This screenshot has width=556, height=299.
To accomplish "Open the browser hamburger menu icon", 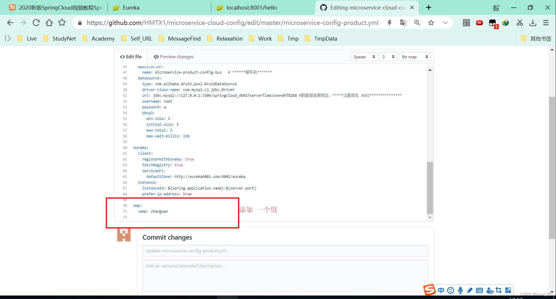I will coord(546,23).
